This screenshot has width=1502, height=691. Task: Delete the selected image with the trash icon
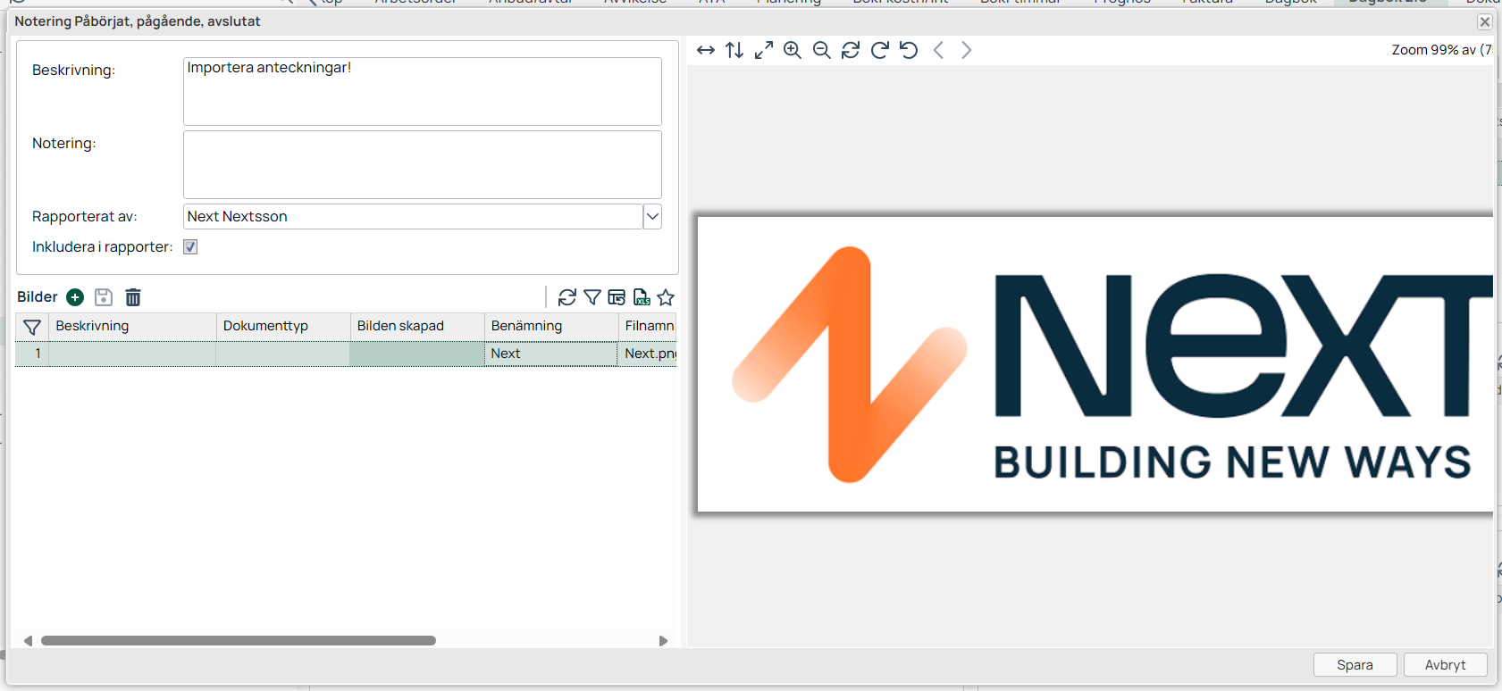133,297
